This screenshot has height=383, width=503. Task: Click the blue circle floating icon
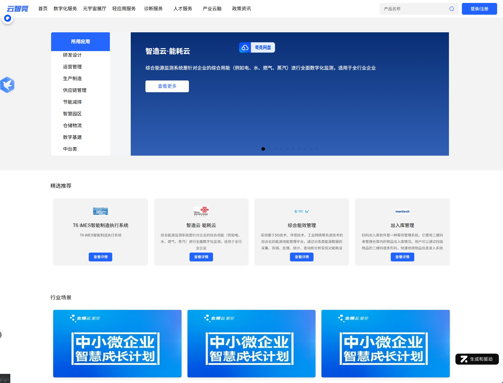coord(8,18)
